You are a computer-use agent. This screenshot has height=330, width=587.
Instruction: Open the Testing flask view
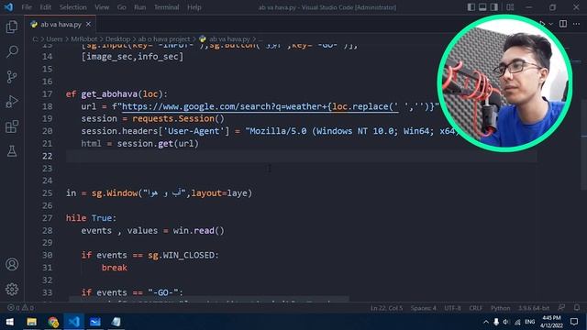click(x=12, y=151)
